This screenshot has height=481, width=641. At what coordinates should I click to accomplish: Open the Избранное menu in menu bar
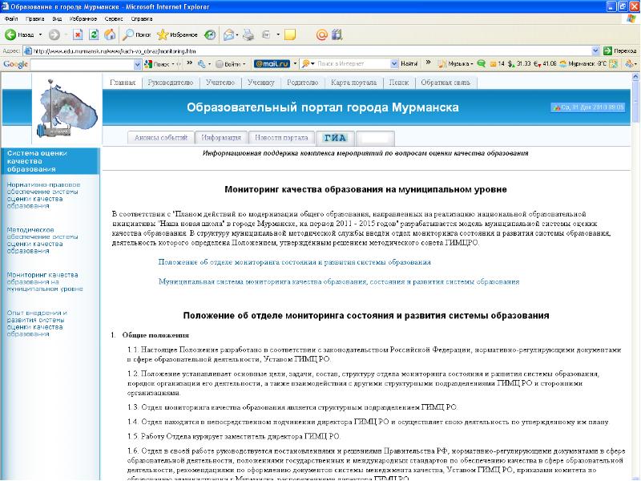tap(84, 17)
